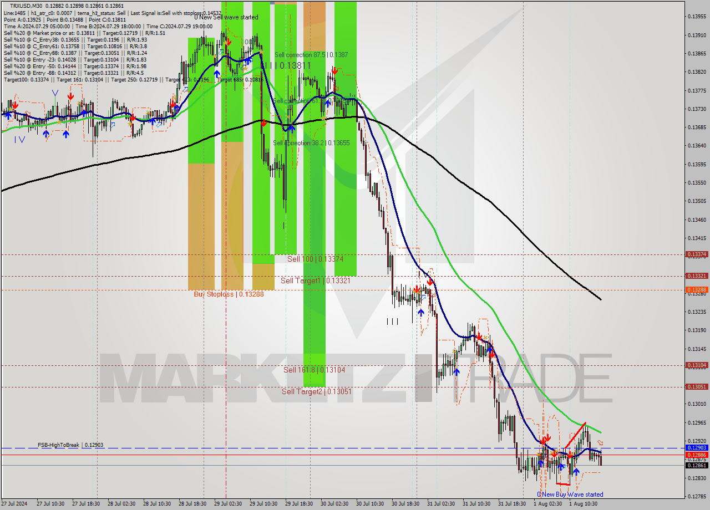Click the '0 New Buy Wave started' label

[570, 494]
